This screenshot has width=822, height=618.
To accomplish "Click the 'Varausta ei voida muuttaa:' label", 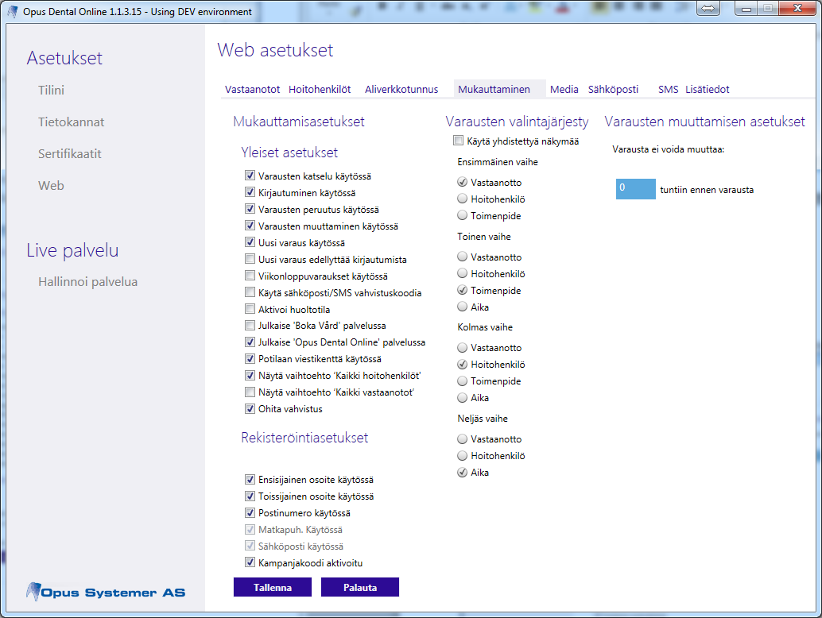I will tap(669, 149).
